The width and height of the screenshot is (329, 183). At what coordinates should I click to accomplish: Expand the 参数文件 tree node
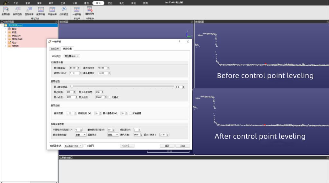pos(5,35)
